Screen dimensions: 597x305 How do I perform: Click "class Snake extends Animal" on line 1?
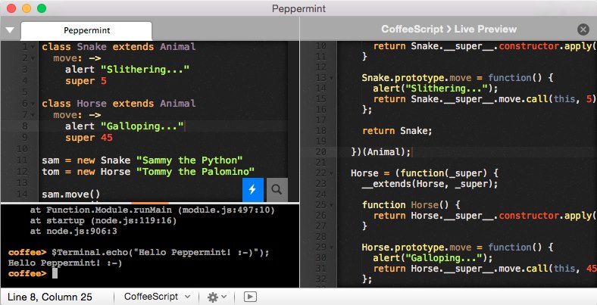pyautogui.click(x=118, y=47)
